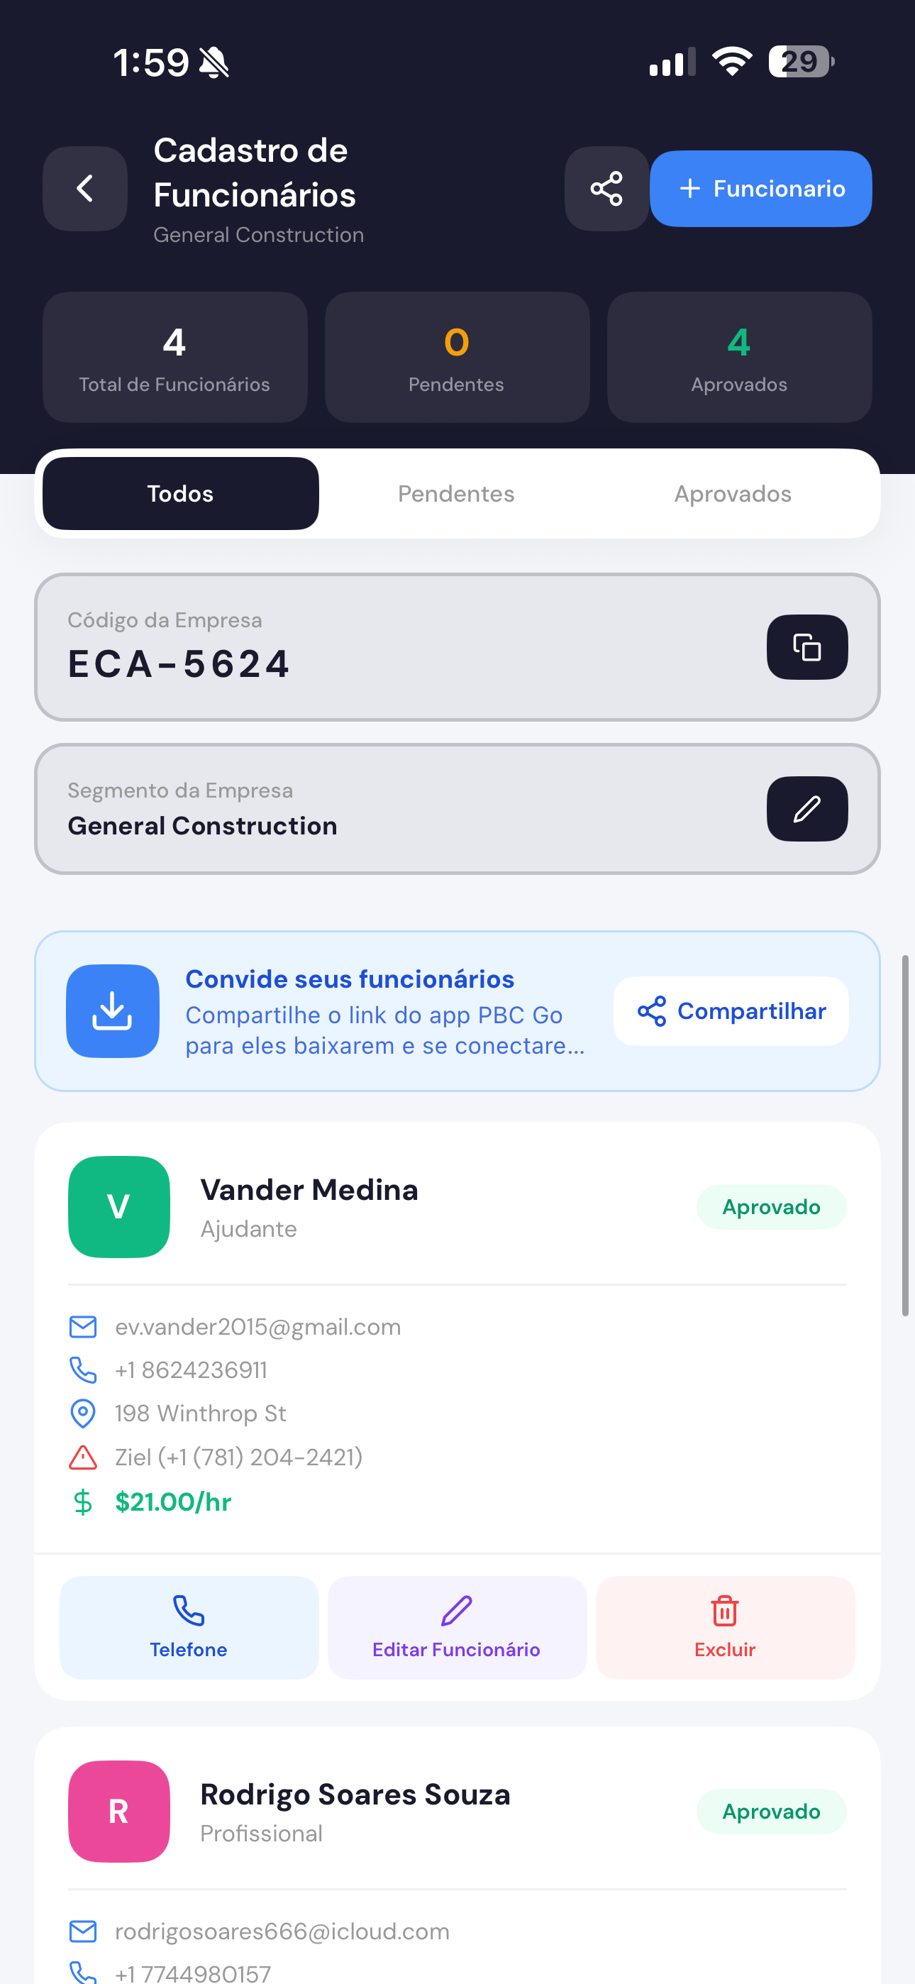
Task: Open Editar Funcionário for Vander Medina
Action: 457,1627
